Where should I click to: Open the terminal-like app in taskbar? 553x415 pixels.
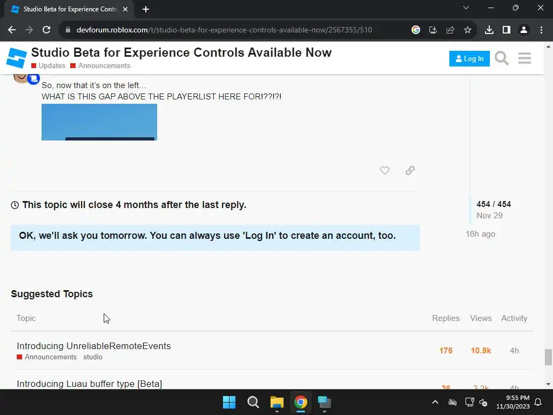pos(325,402)
